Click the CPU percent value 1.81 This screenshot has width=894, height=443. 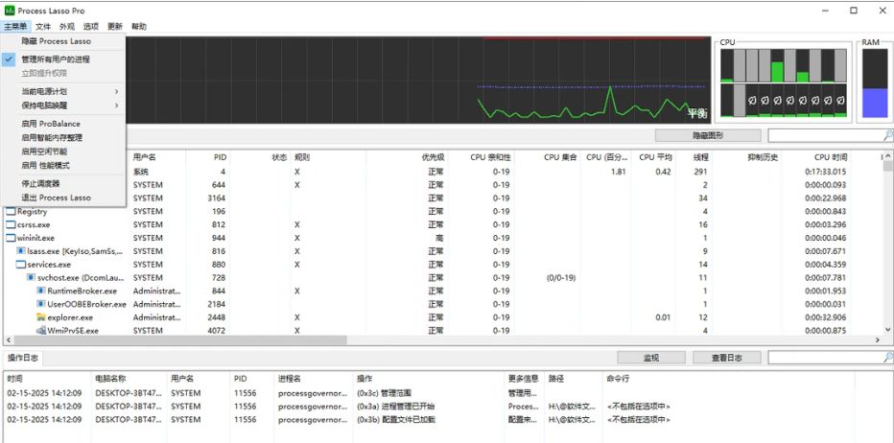pyautogui.click(x=618, y=172)
